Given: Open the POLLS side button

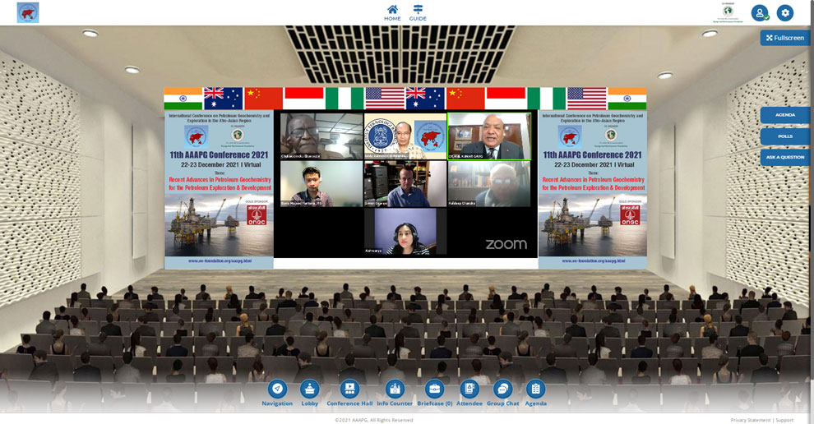Looking at the screenshot, I should click(785, 136).
